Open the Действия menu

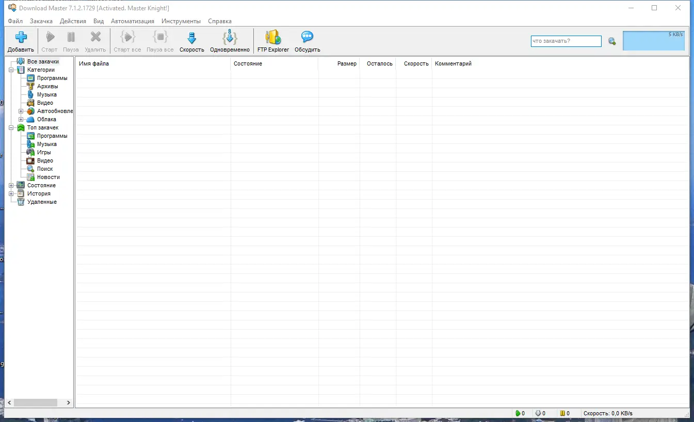click(x=73, y=21)
